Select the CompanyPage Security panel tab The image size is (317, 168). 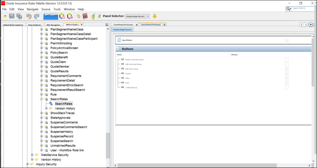(x=122, y=30)
